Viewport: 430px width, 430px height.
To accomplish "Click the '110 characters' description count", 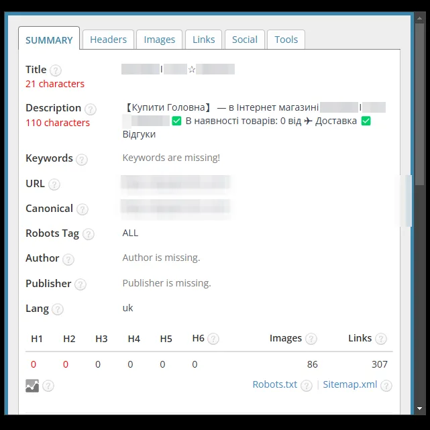I will 58,123.
